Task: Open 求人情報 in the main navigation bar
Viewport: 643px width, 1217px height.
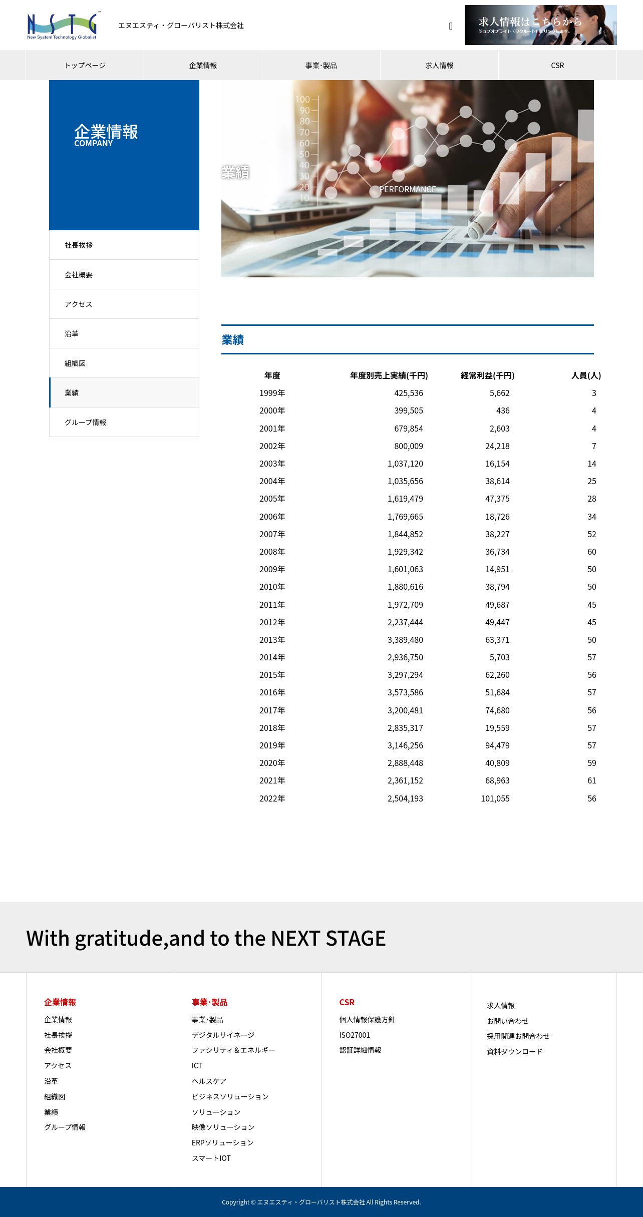Action: tap(439, 65)
